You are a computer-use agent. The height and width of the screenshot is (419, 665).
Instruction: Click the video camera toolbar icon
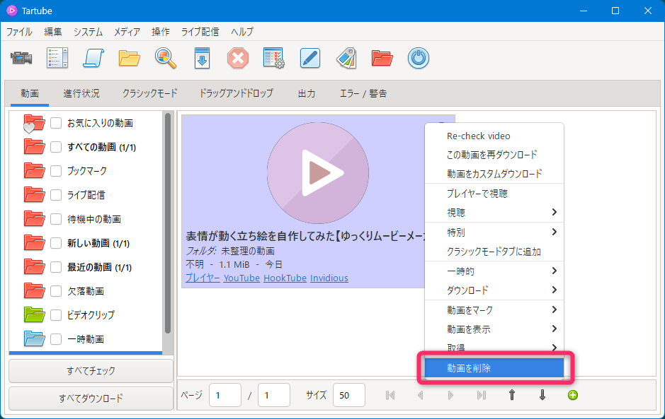(22, 58)
